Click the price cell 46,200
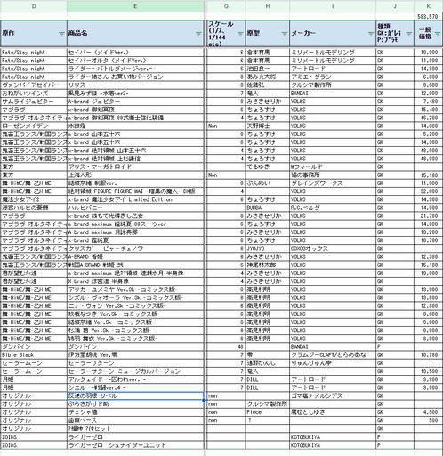 click(428, 118)
